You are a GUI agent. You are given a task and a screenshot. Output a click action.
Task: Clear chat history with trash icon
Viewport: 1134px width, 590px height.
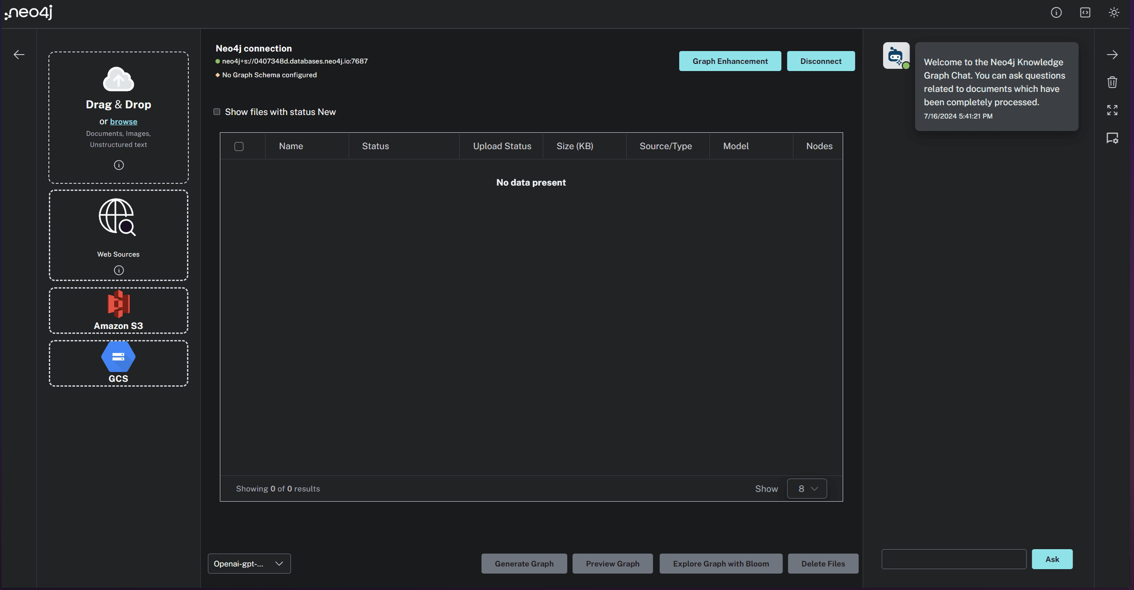1112,82
